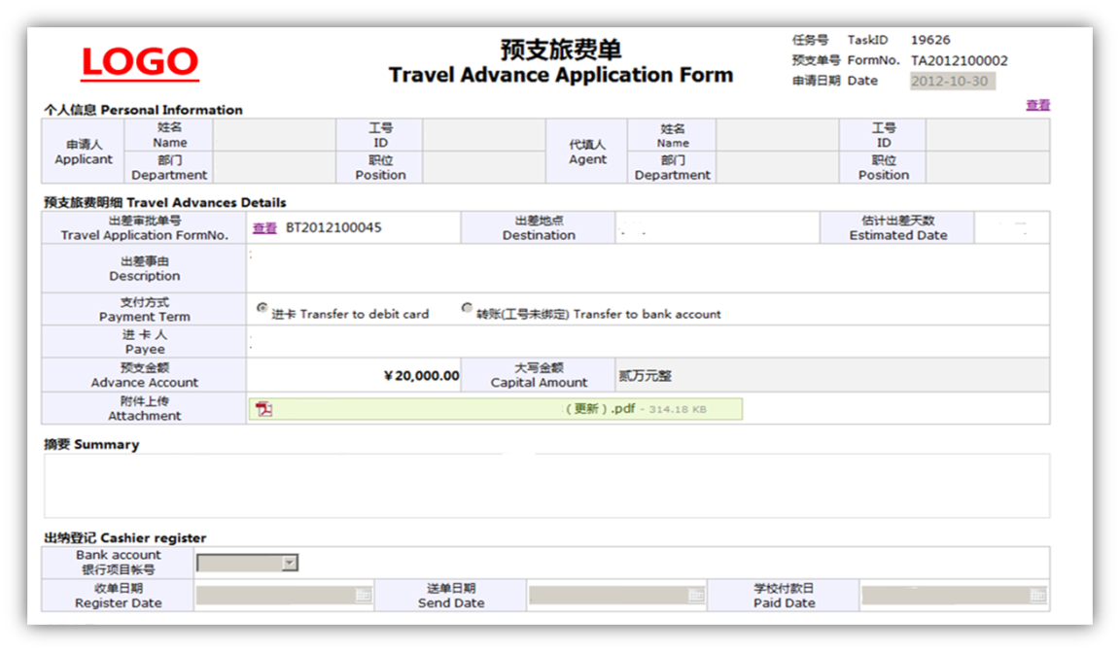Click the red LOGO image
The width and height of the screenshot is (1120, 652).
click(x=139, y=63)
